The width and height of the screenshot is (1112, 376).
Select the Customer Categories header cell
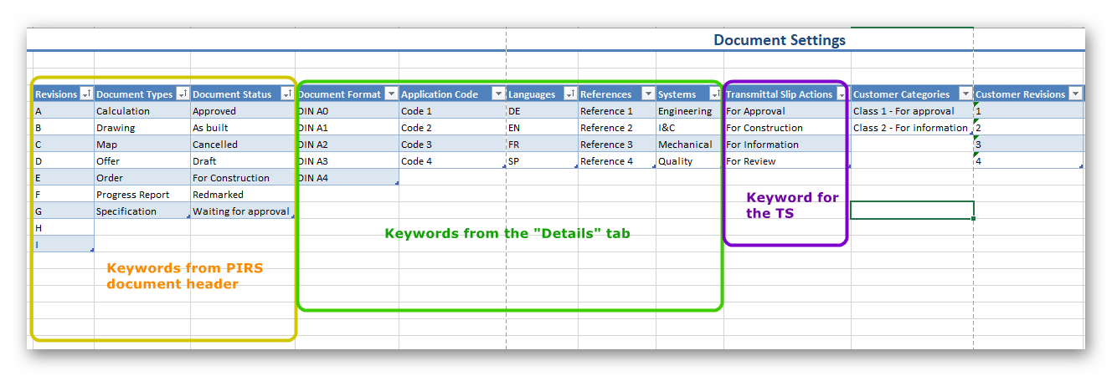(913, 94)
